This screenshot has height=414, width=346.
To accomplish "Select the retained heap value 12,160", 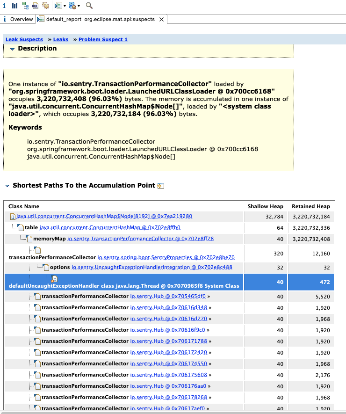I will coord(321,254).
